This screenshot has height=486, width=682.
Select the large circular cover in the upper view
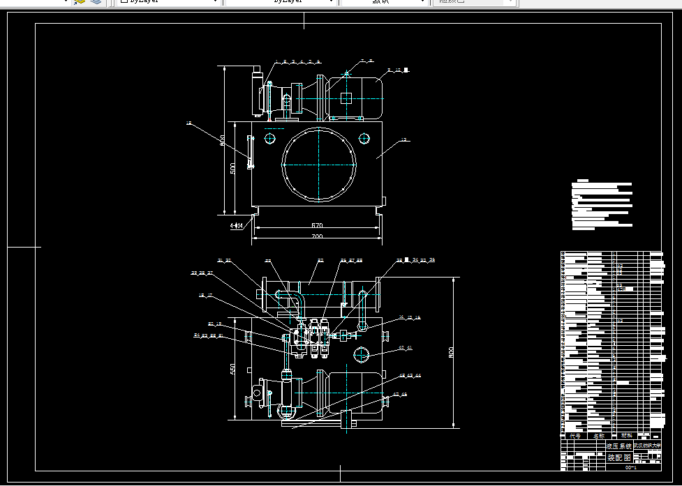[319, 165]
